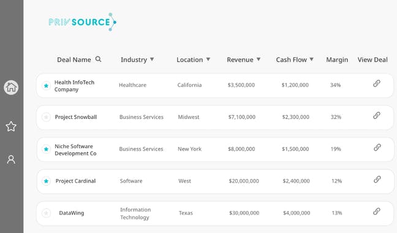Click the $8,000,000 revenue value
397x233 pixels.
pos(241,149)
